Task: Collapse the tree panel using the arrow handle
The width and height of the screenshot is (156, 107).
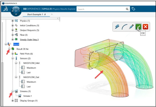Action: pyautogui.click(x=58, y=18)
